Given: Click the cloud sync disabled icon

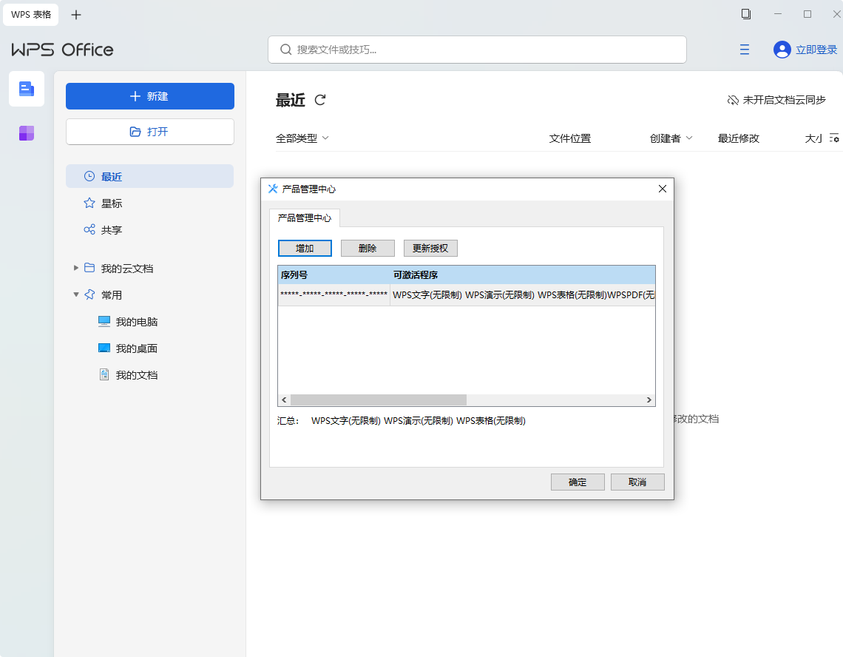Looking at the screenshot, I should [733, 100].
